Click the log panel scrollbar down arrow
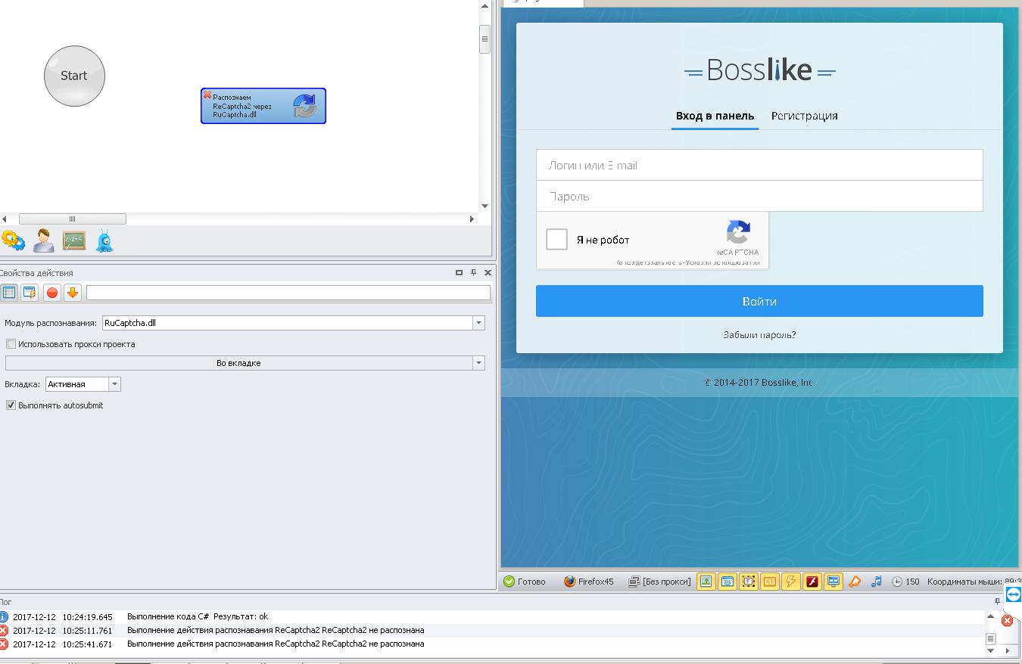 (990, 650)
